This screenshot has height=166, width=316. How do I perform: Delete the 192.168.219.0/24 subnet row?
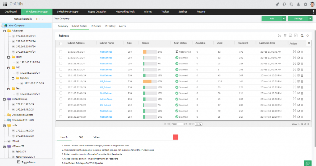tap(302, 117)
